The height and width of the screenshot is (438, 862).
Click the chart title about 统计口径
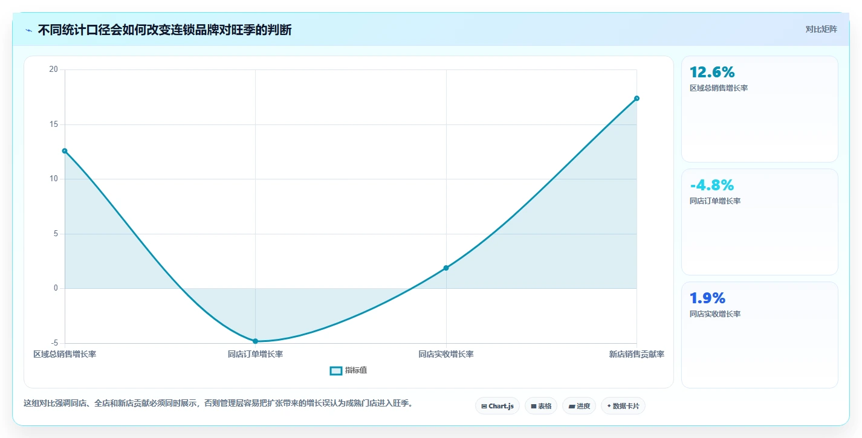(x=164, y=30)
